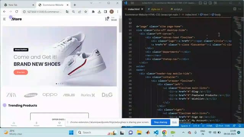Screen dimensions: 244x137
Task: Open Chrome downloads icon
Action: click(99, 12)
